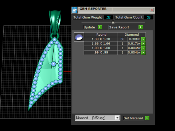Click the green arrow for the .99 X .99 row

[143, 52]
